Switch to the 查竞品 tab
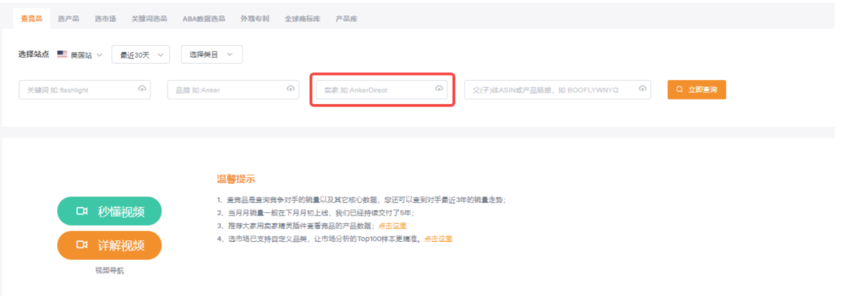 click(x=32, y=19)
